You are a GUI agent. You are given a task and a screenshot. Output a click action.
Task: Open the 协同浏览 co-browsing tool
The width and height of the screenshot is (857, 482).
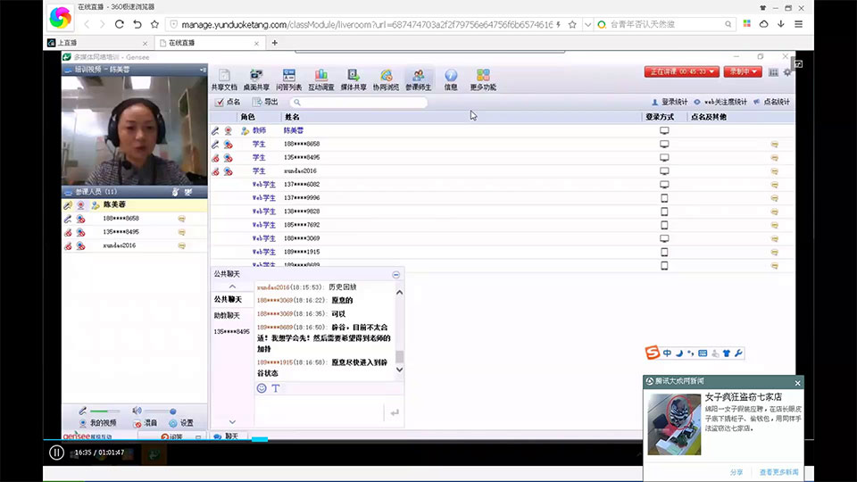click(386, 79)
